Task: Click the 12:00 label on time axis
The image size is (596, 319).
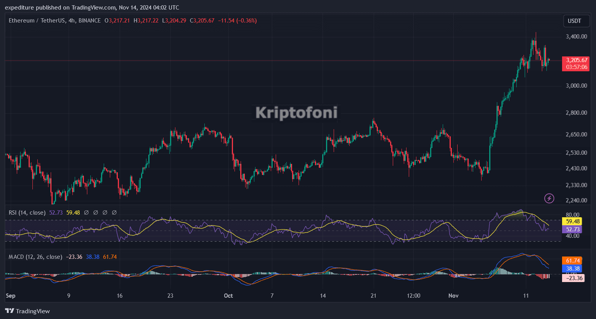Action: tap(413, 296)
